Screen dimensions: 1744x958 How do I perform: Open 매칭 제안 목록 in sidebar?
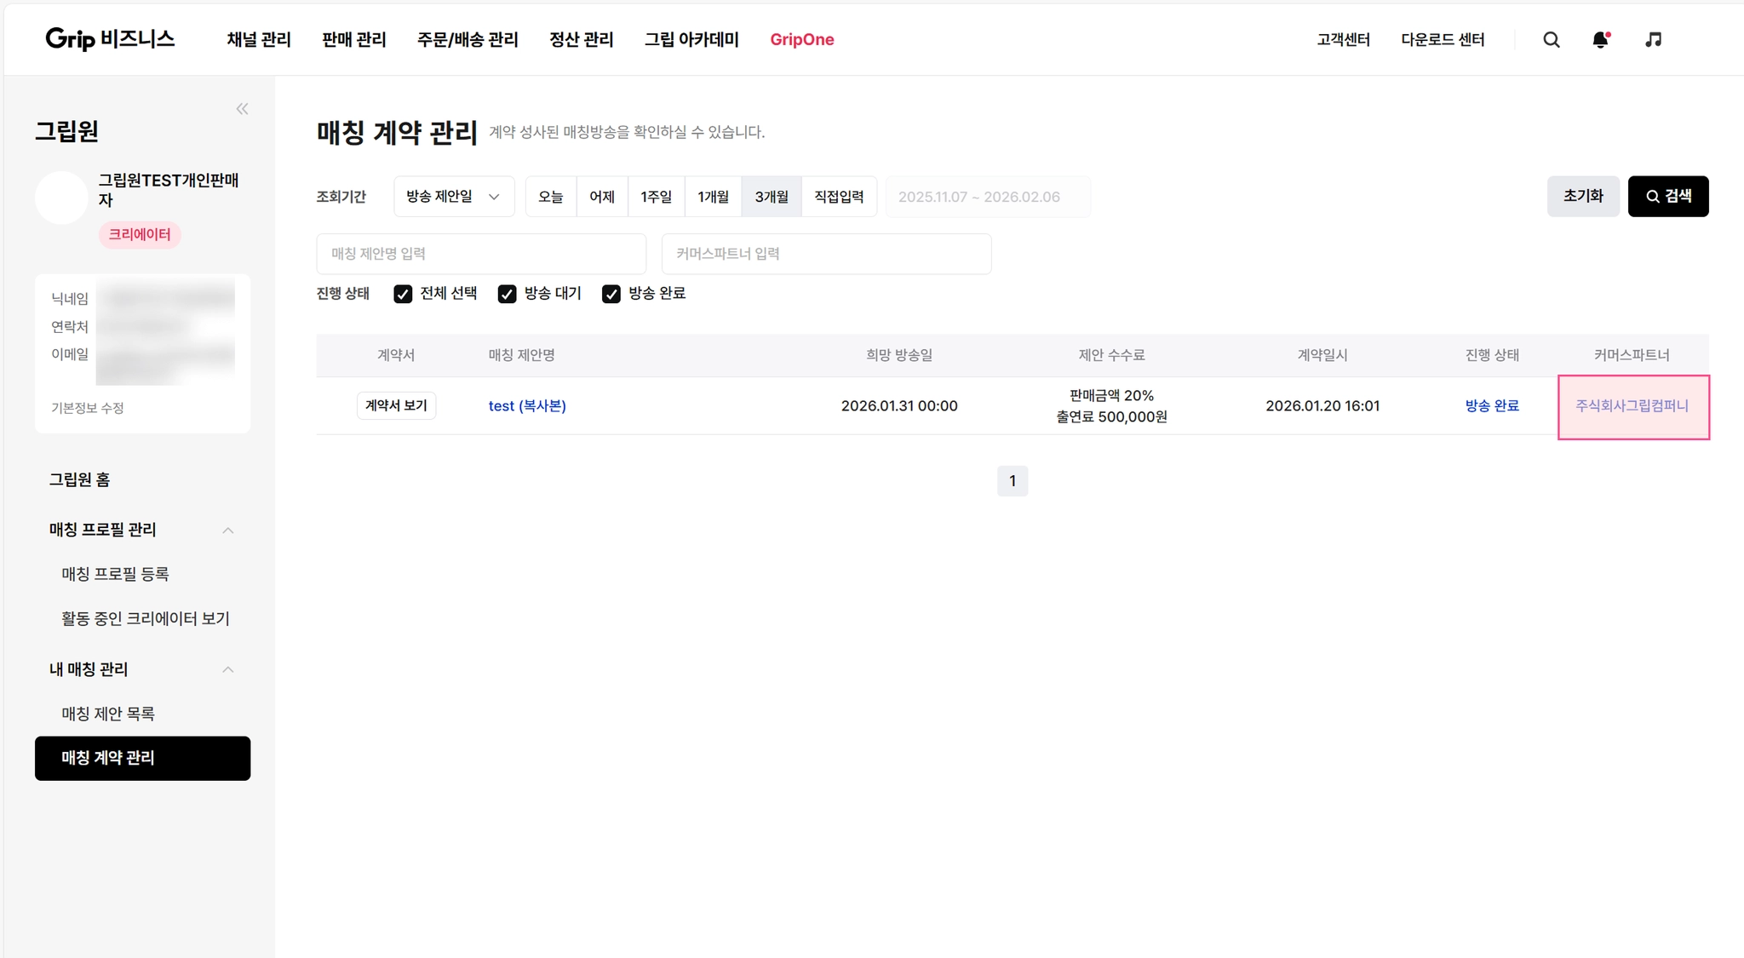(x=108, y=714)
